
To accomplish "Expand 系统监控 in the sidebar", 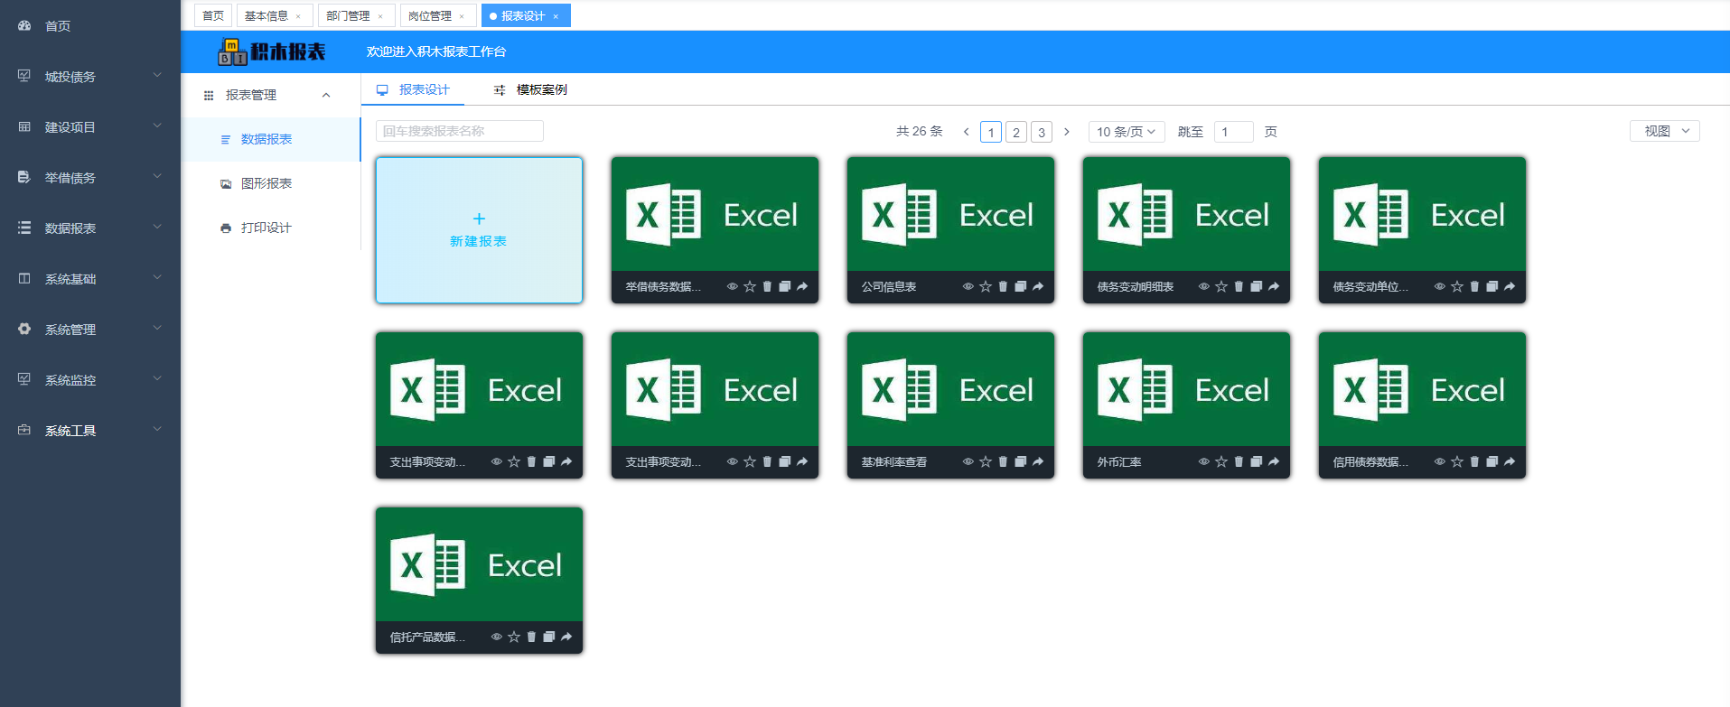I will (90, 380).
